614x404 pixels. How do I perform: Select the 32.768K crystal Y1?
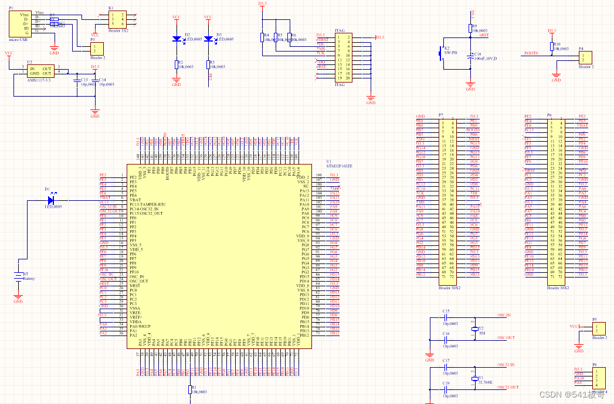click(x=476, y=378)
